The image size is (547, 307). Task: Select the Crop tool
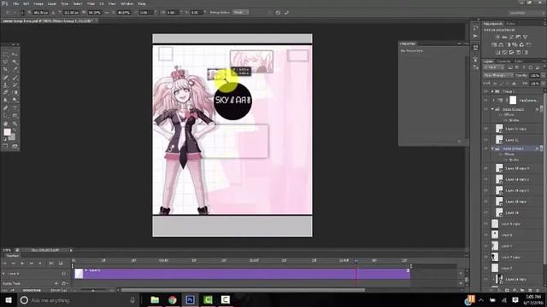tap(6, 70)
